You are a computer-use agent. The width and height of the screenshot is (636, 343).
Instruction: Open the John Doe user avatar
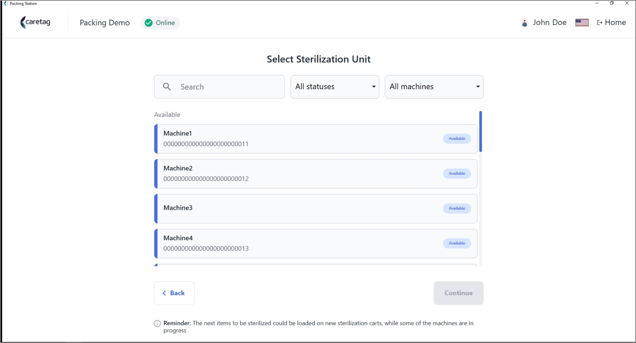pyautogui.click(x=525, y=23)
